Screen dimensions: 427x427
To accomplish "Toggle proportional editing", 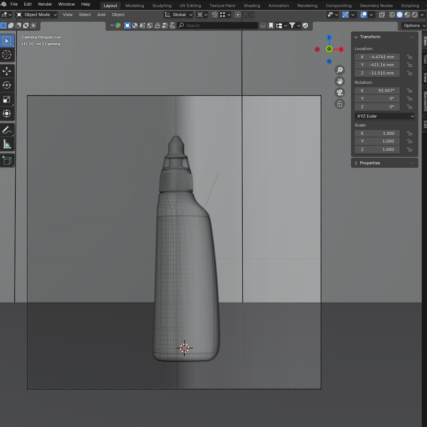I will click(237, 15).
